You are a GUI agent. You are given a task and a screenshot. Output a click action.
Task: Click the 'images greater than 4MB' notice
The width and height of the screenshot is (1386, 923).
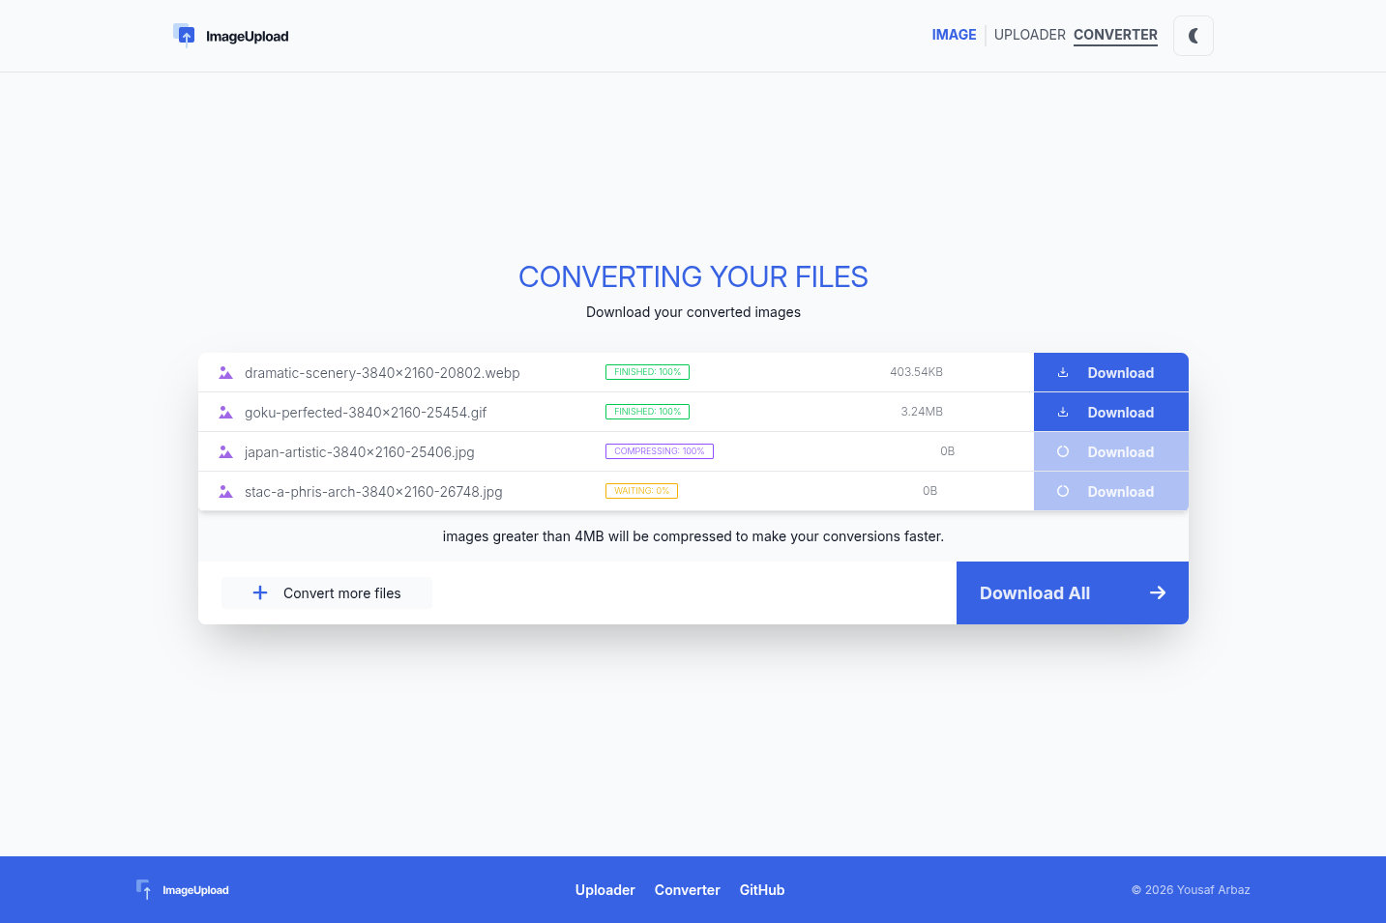coord(693,536)
